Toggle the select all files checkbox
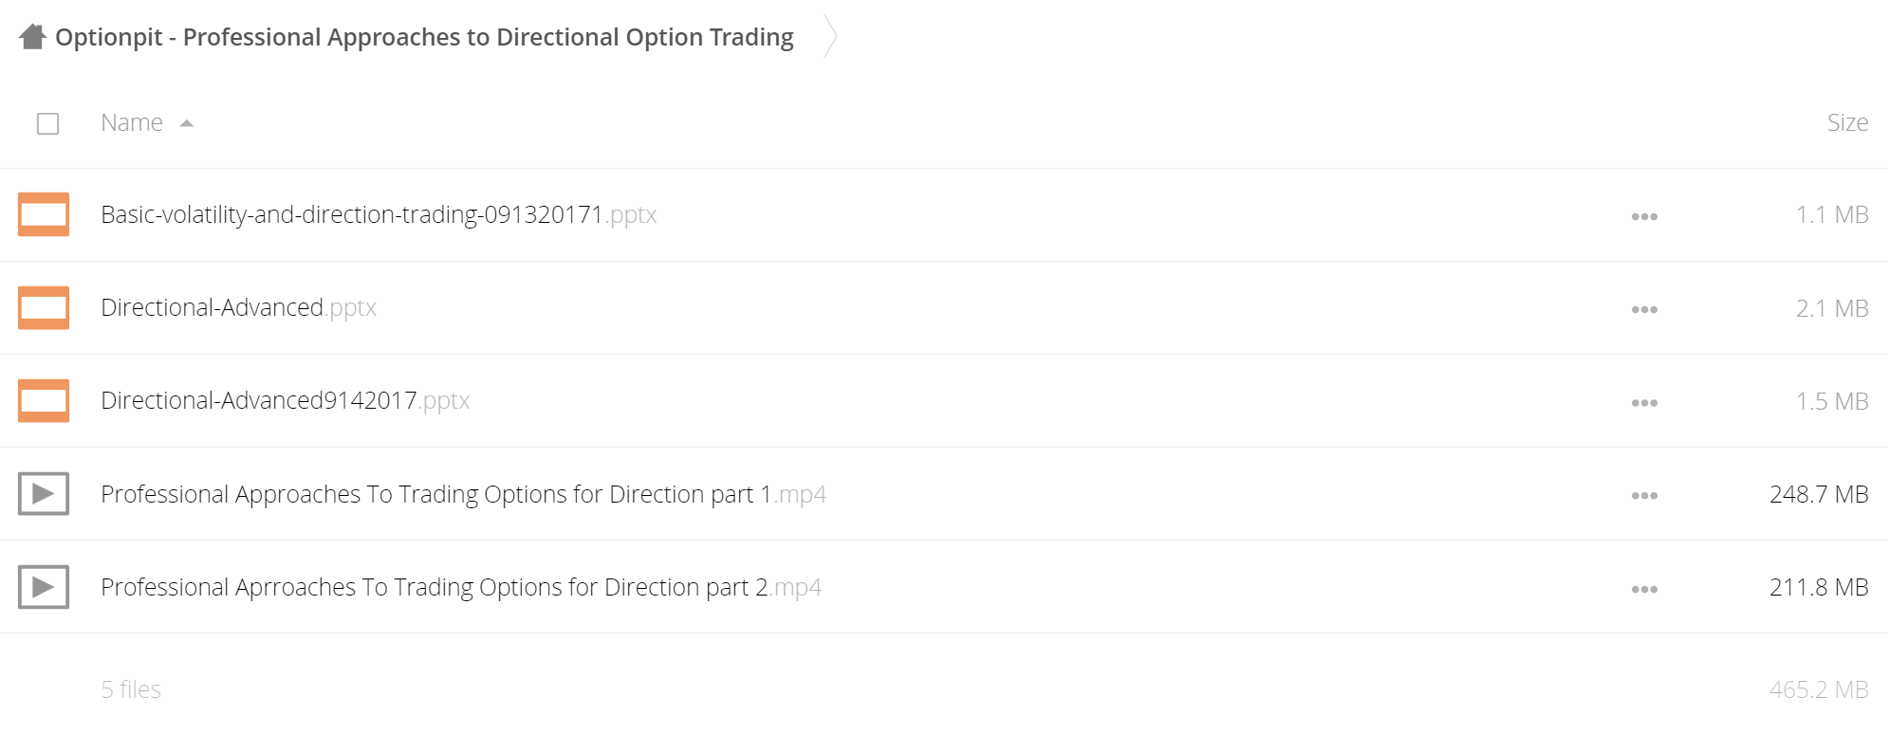Screen dimensions: 1889x752 [x=47, y=123]
